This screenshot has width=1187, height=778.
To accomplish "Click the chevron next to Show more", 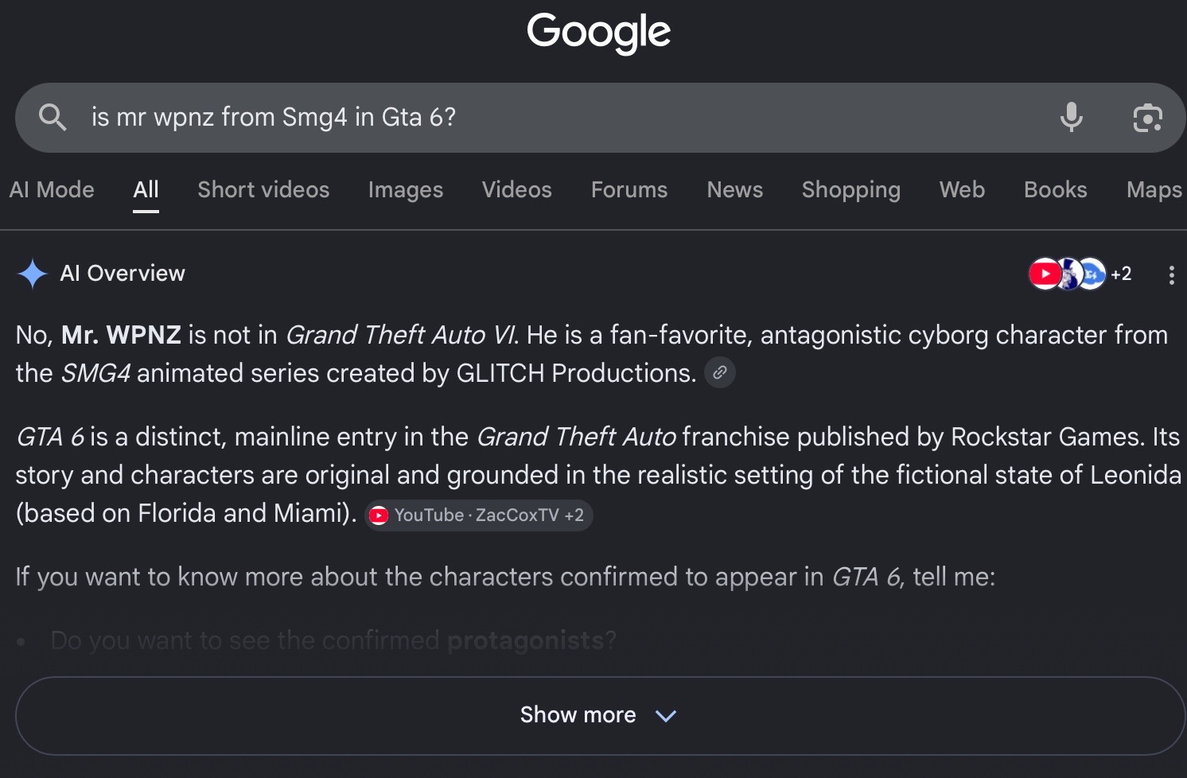I will (x=665, y=716).
